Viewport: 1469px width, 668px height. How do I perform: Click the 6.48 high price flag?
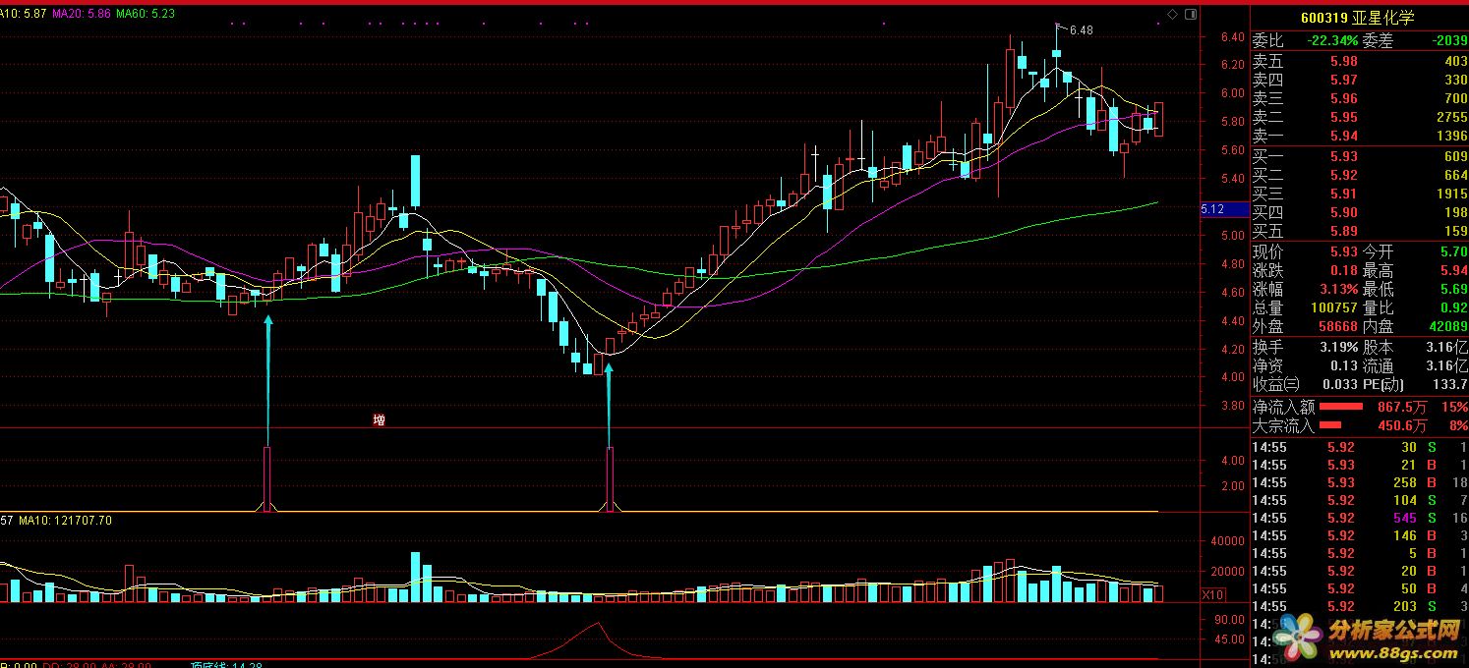[1081, 30]
